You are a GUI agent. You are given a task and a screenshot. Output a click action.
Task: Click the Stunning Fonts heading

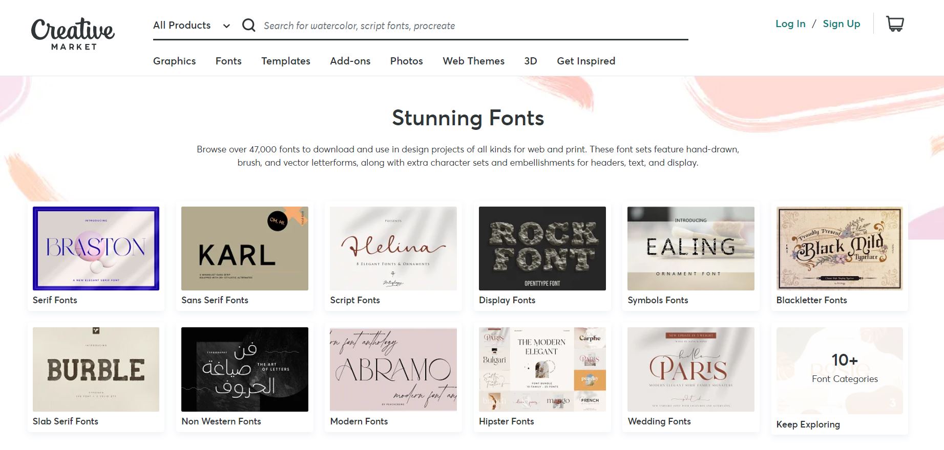coord(468,118)
